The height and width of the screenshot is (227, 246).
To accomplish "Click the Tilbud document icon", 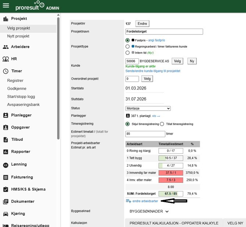I will 6,139.
